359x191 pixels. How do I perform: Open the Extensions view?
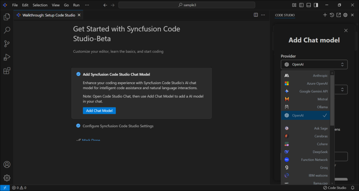(x=7, y=71)
